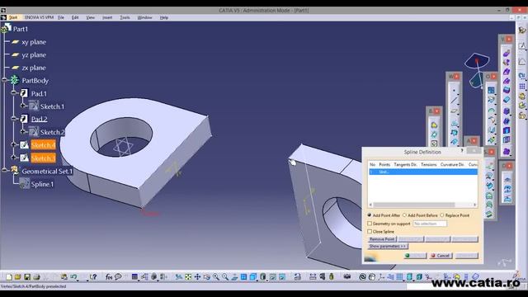Open the Edit menu

75,17
